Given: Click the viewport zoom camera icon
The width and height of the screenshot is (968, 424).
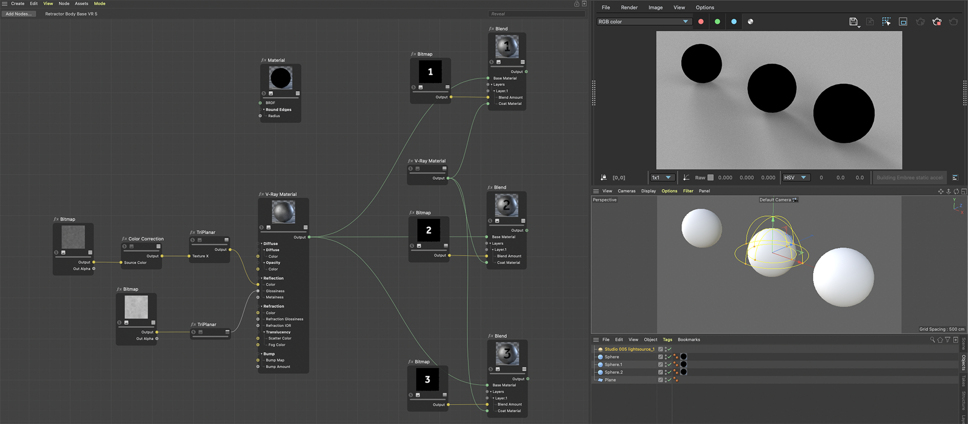Looking at the screenshot, I should point(949,192).
